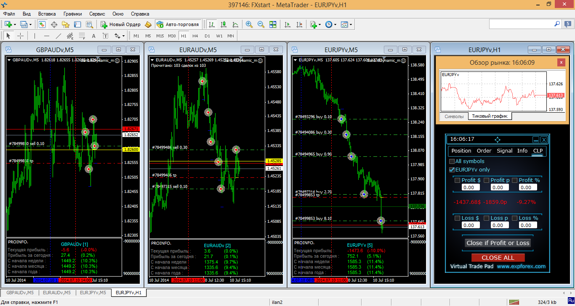
Task: Zoom in the chart
Action: click(x=249, y=24)
